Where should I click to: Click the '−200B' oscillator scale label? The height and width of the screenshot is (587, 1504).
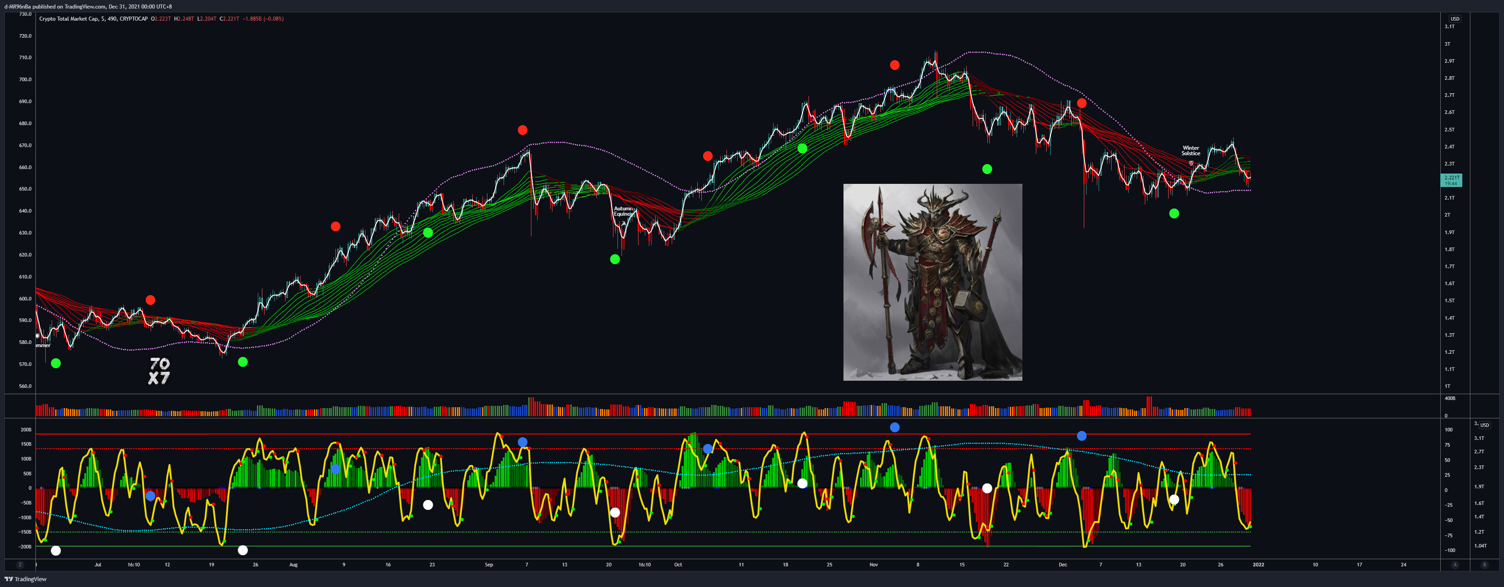click(25, 547)
